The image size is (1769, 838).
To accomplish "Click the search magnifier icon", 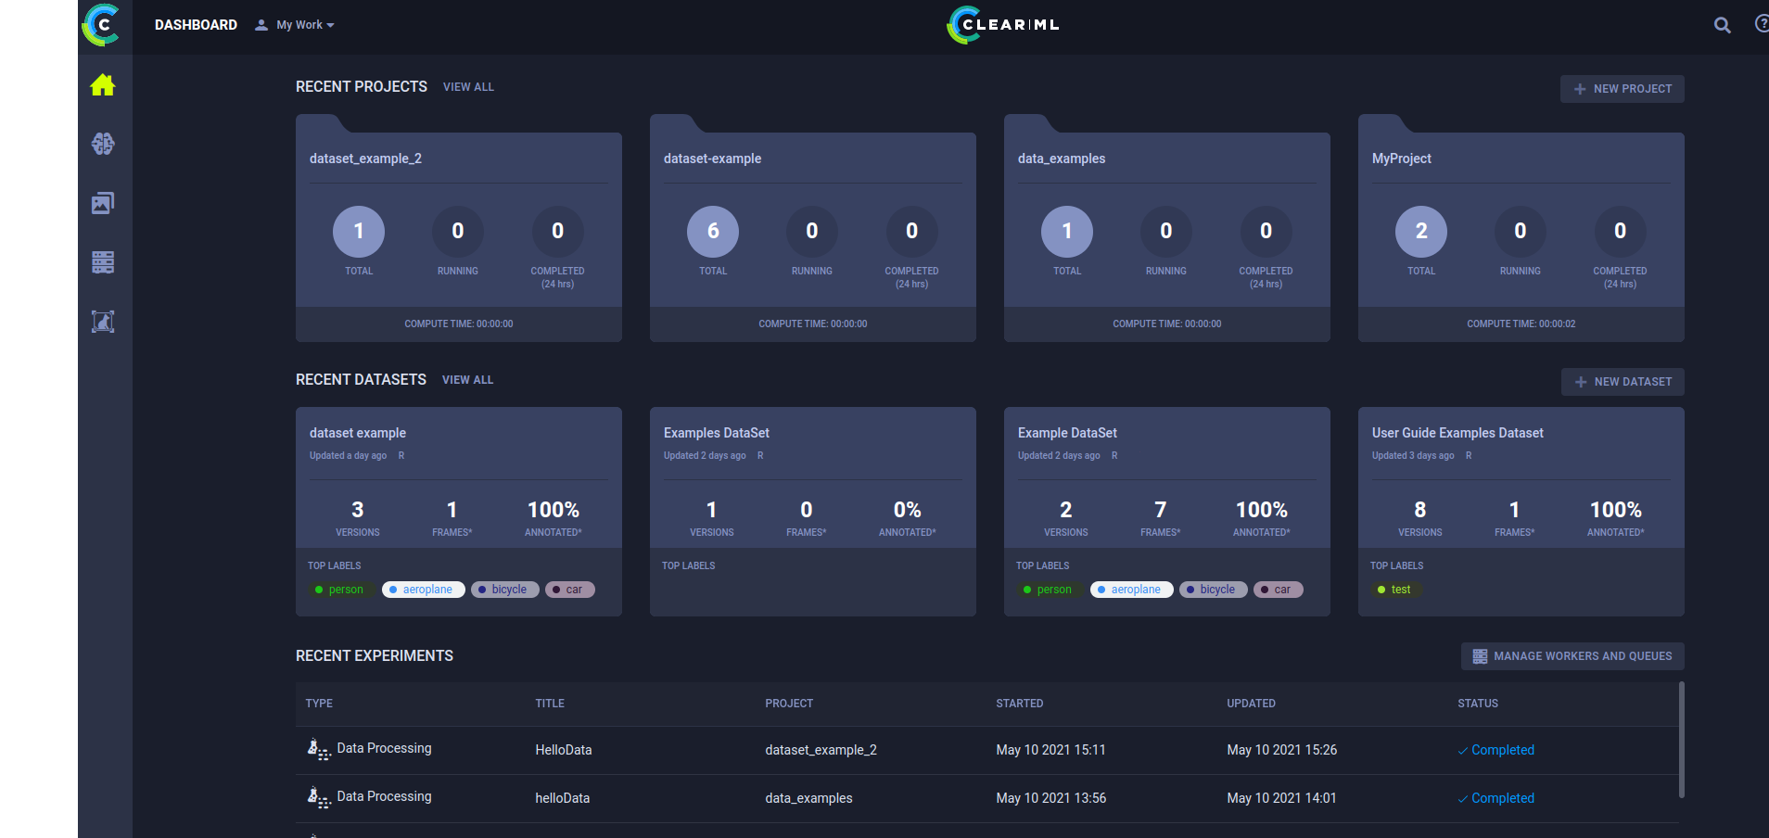I will [1722, 25].
